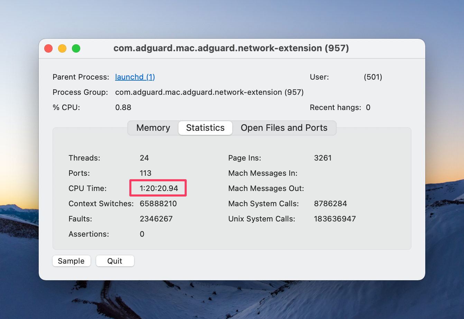This screenshot has height=319, width=464.
Task: Click the Assertions value 0
Action: click(142, 234)
